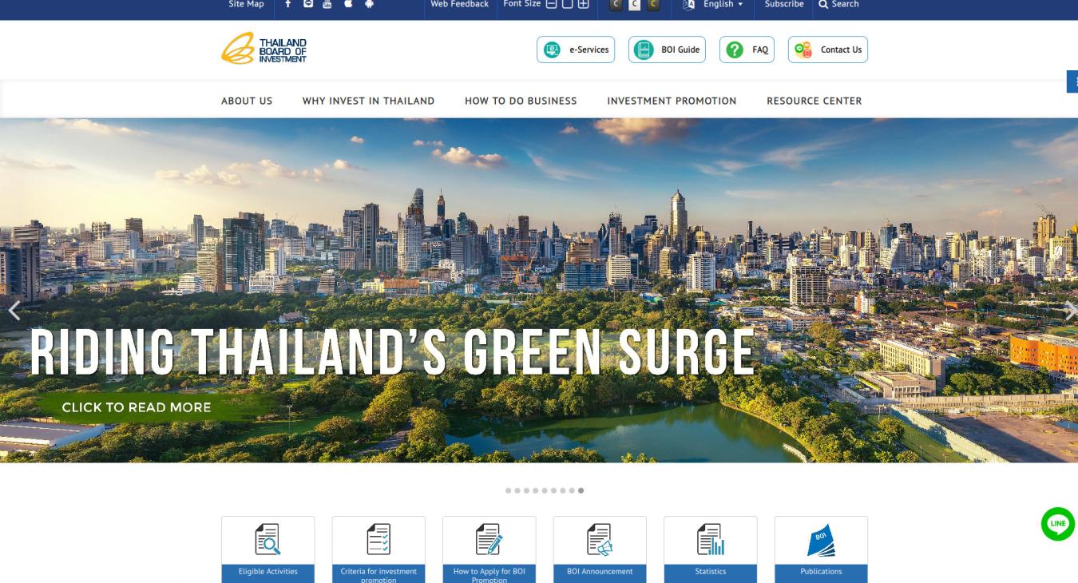Select the YouTube icon in the top bar

click(326, 4)
